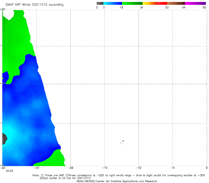
Task: Click the title "SMAP NRT Winds 20211012 ascending"
Action: (x=34, y=5)
